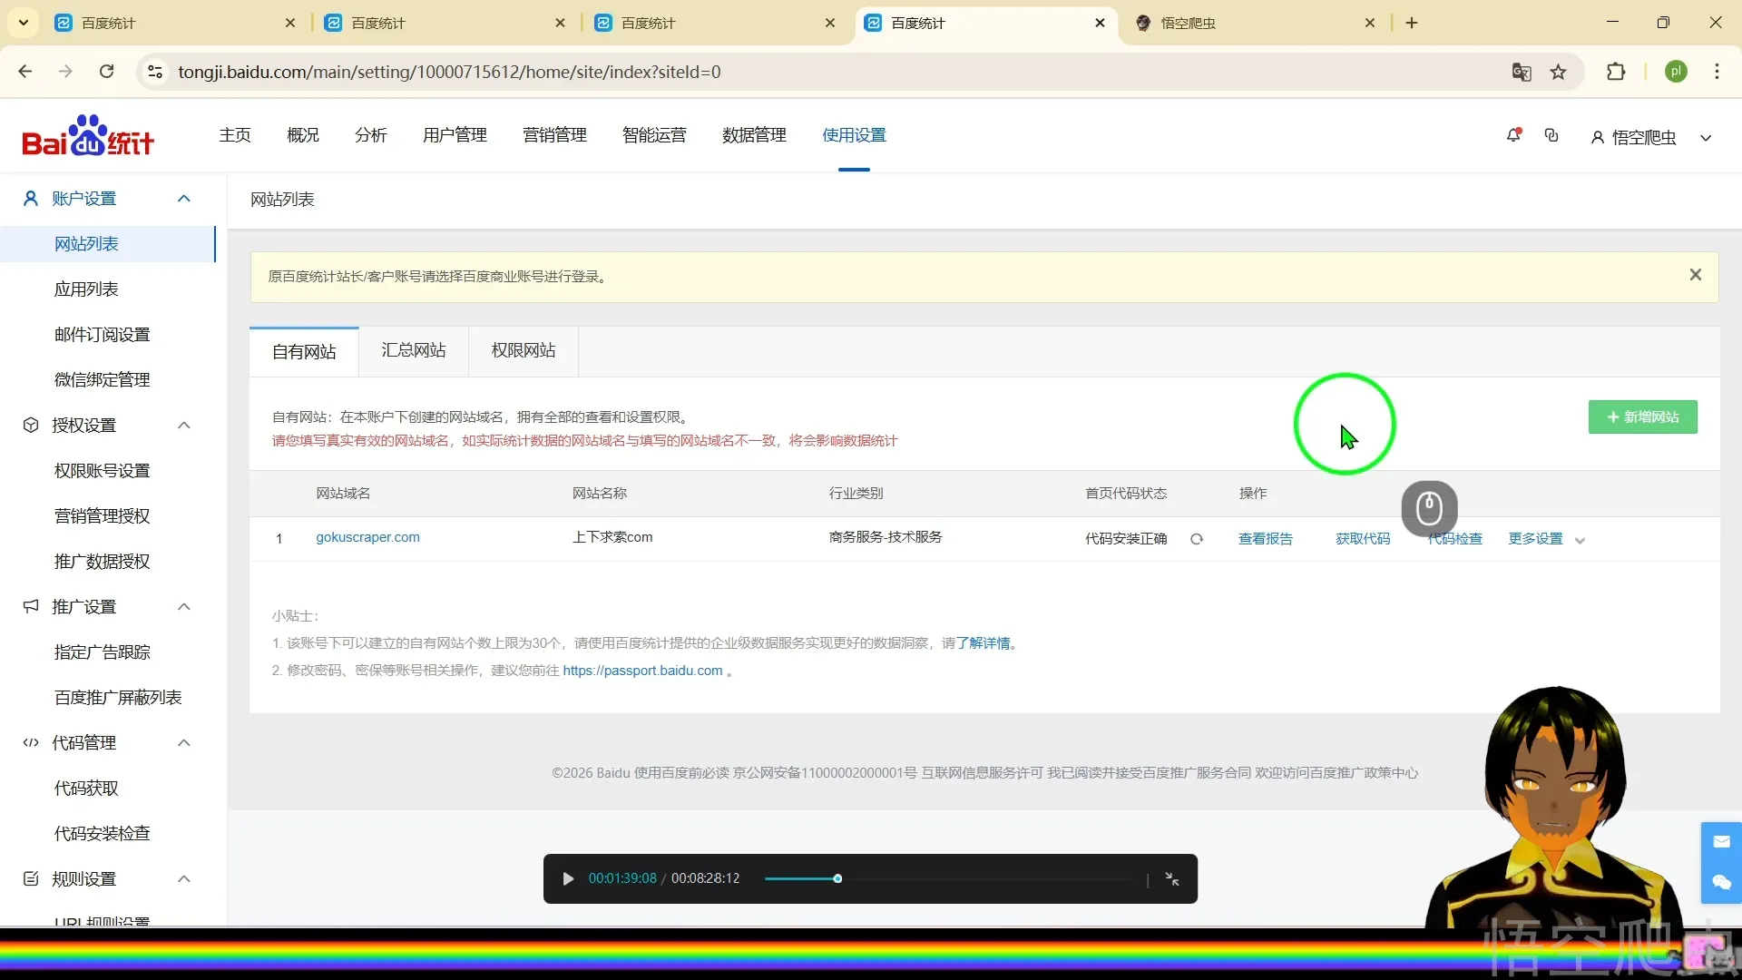Dismiss the yellow login notice banner

1695,275
